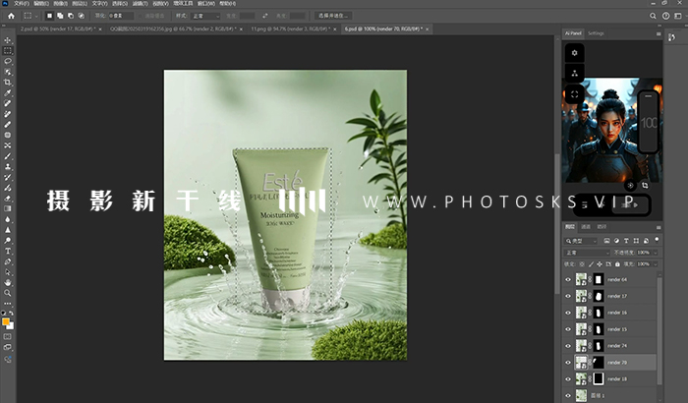Select the Move tool
This screenshot has height=403, width=688.
pos(8,40)
